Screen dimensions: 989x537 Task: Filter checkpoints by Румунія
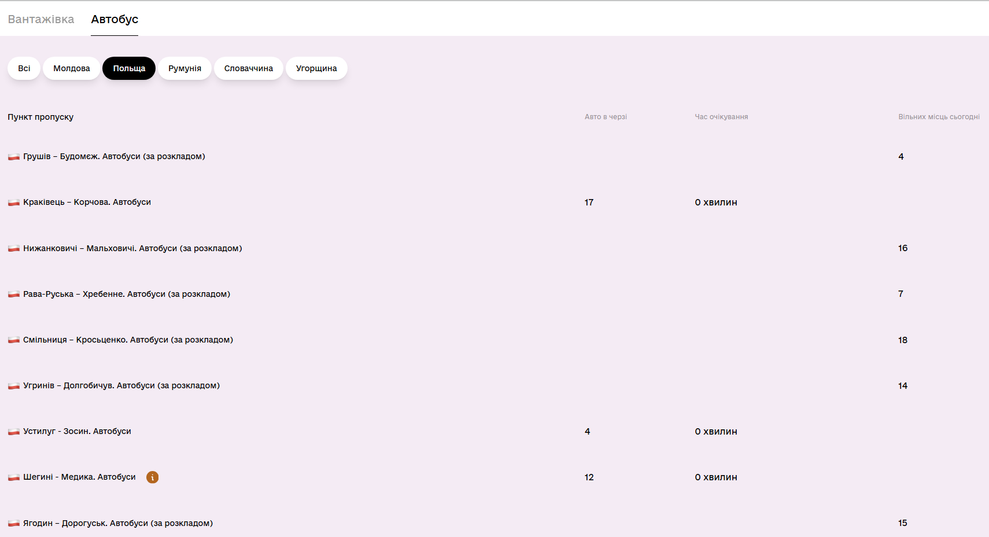pyautogui.click(x=184, y=68)
